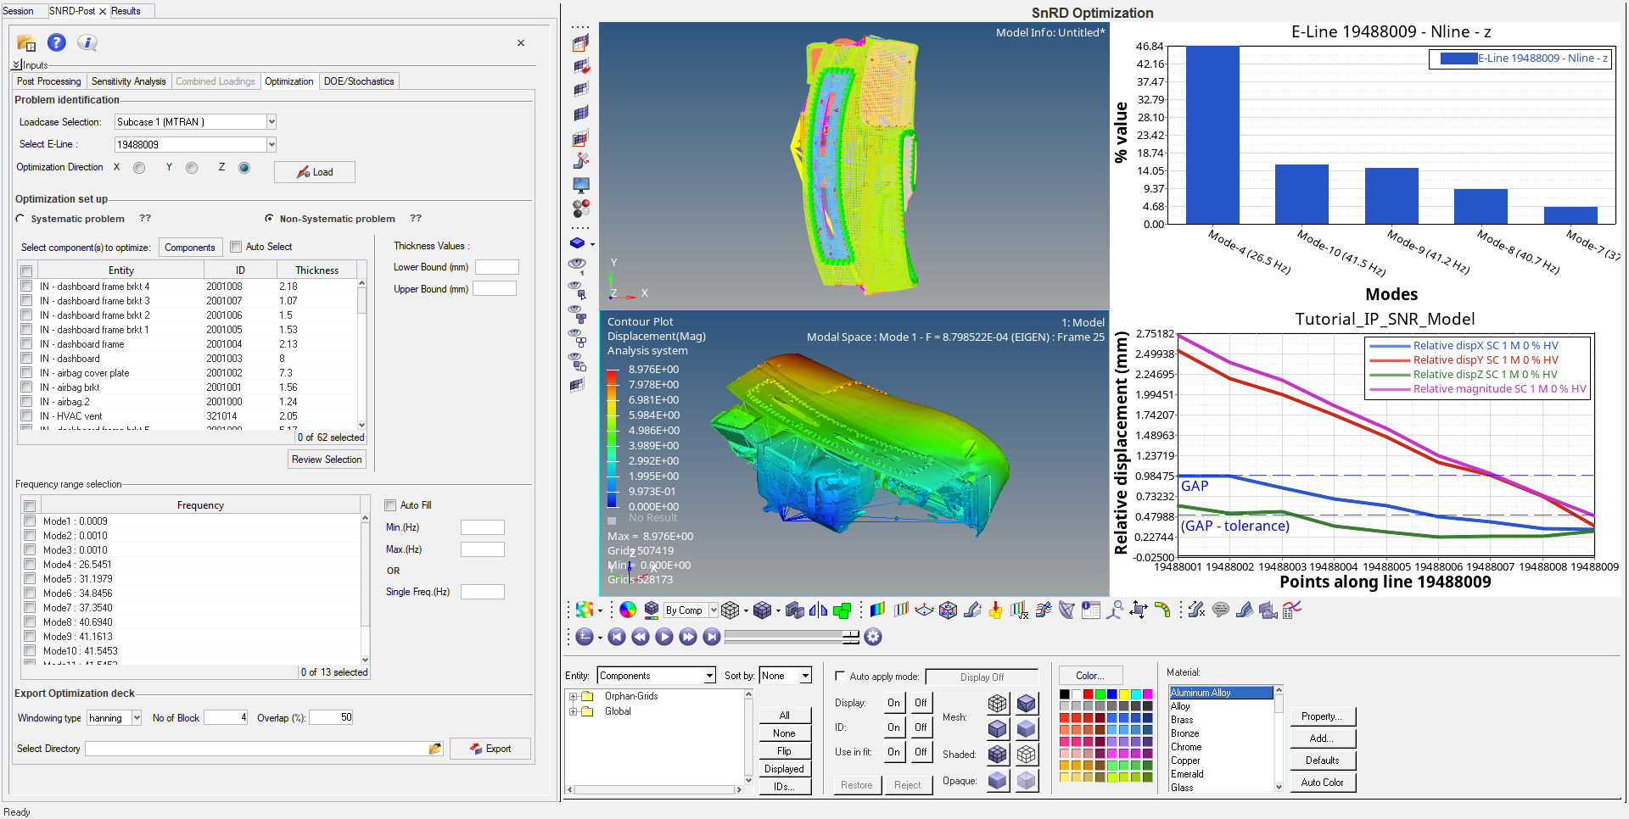Select X optimization direction radio button
Image resolution: width=1629 pixels, height=819 pixels.
pyautogui.click(x=139, y=168)
